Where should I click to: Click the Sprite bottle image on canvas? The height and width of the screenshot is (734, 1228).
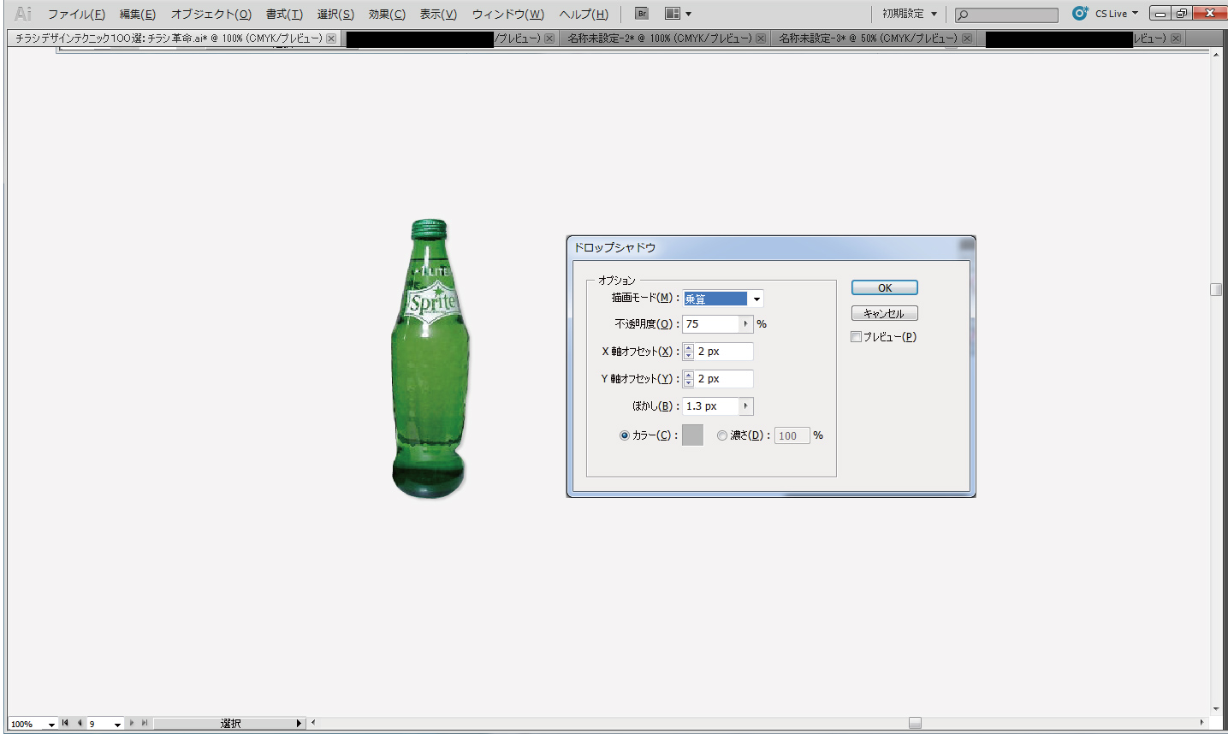click(430, 359)
